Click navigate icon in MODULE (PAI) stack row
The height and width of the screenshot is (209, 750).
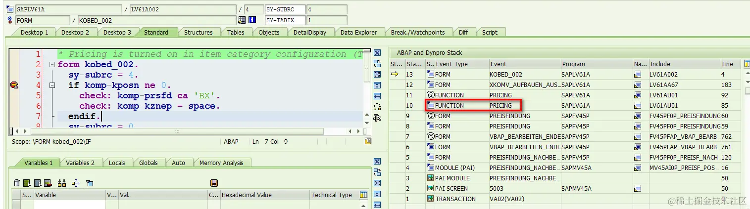point(637,167)
